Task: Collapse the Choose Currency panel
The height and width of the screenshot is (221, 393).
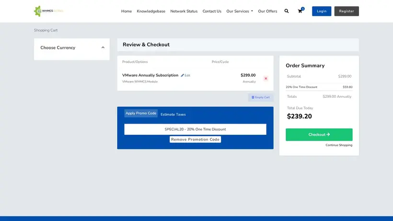Action: [x=103, y=47]
